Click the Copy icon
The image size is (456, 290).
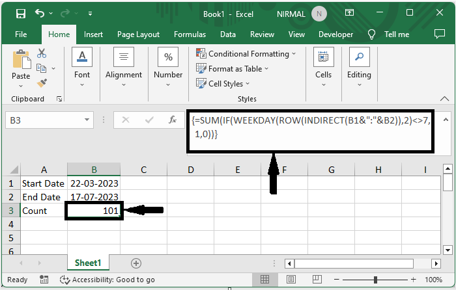pyautogui.click(x=41, y=68)
